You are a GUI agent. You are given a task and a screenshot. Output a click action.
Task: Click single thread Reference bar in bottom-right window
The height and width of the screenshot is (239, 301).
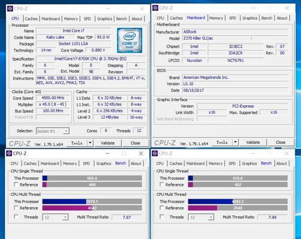pyautogui.click(x=238, y=185)
